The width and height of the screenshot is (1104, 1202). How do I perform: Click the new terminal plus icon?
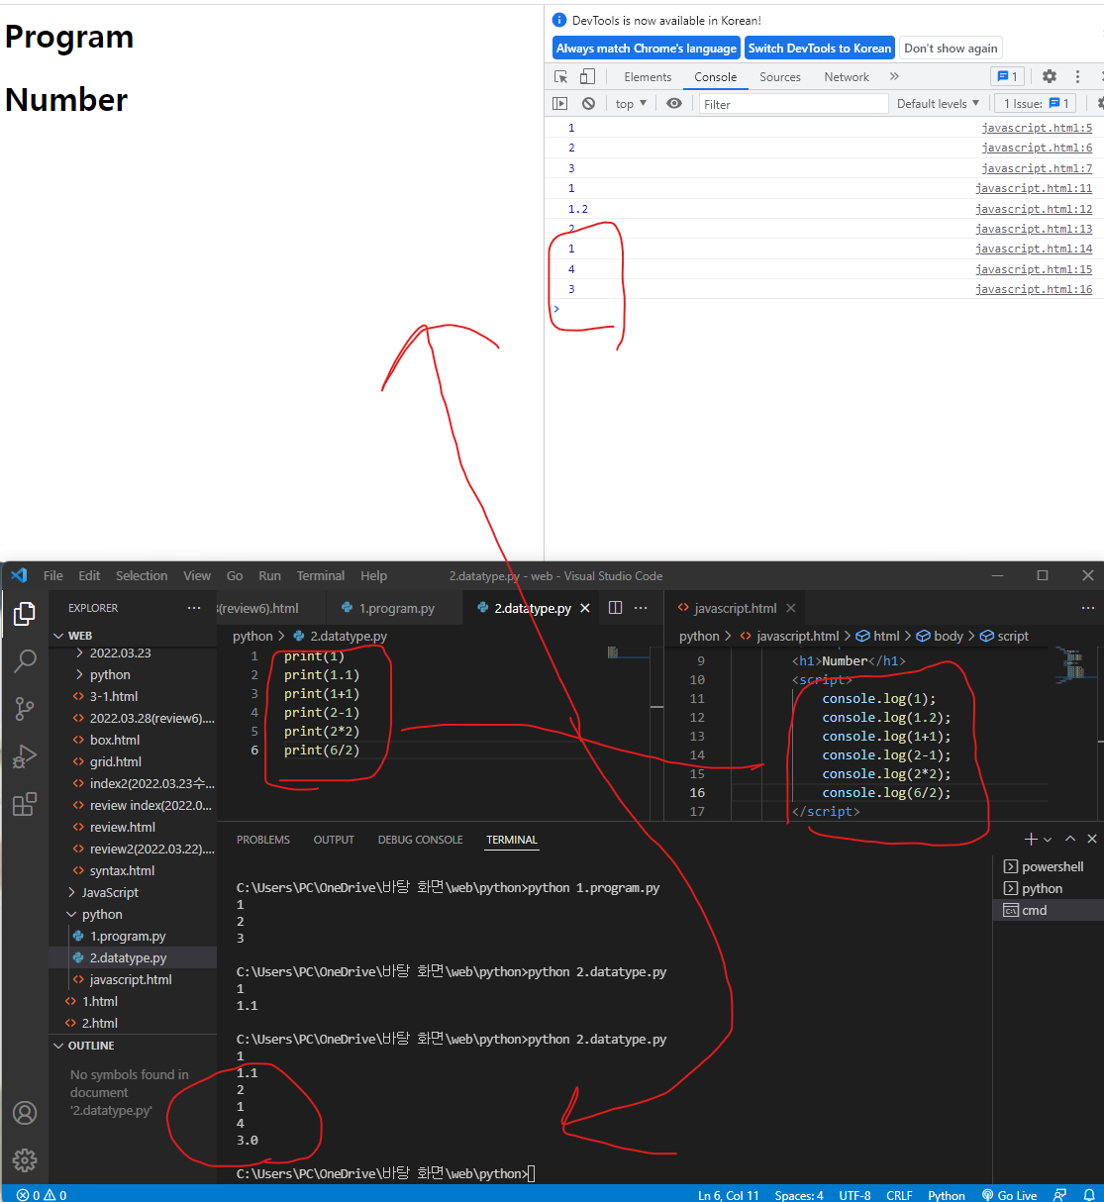[1031, 839]
